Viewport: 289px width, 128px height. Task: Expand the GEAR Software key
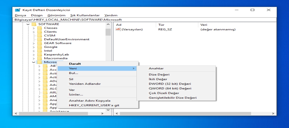(34, 43)
